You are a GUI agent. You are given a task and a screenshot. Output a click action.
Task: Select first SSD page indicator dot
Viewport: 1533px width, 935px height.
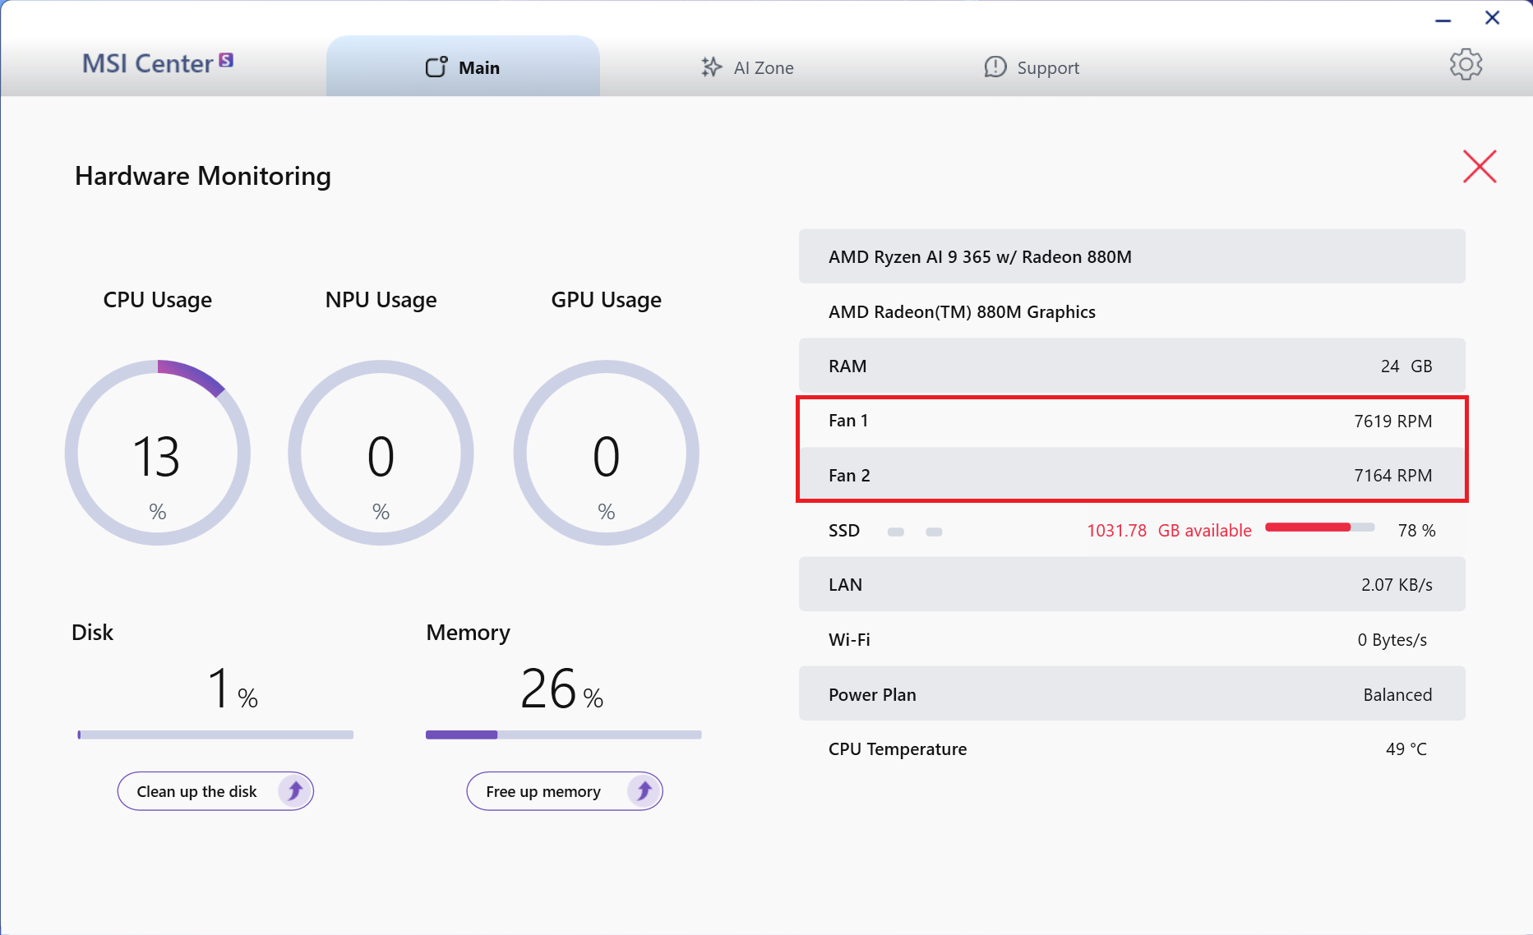896,532
